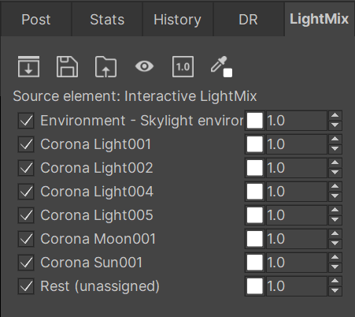Click the Corona Light001 intensity field
The image size is (355, 317).
click(x=297, y=144)
